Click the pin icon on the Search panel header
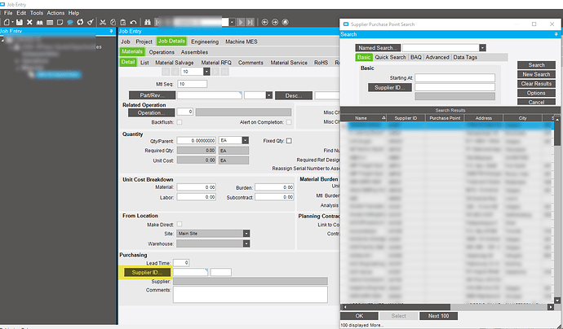This screenshot has width=563, height=329. click(x=556, y=34)
